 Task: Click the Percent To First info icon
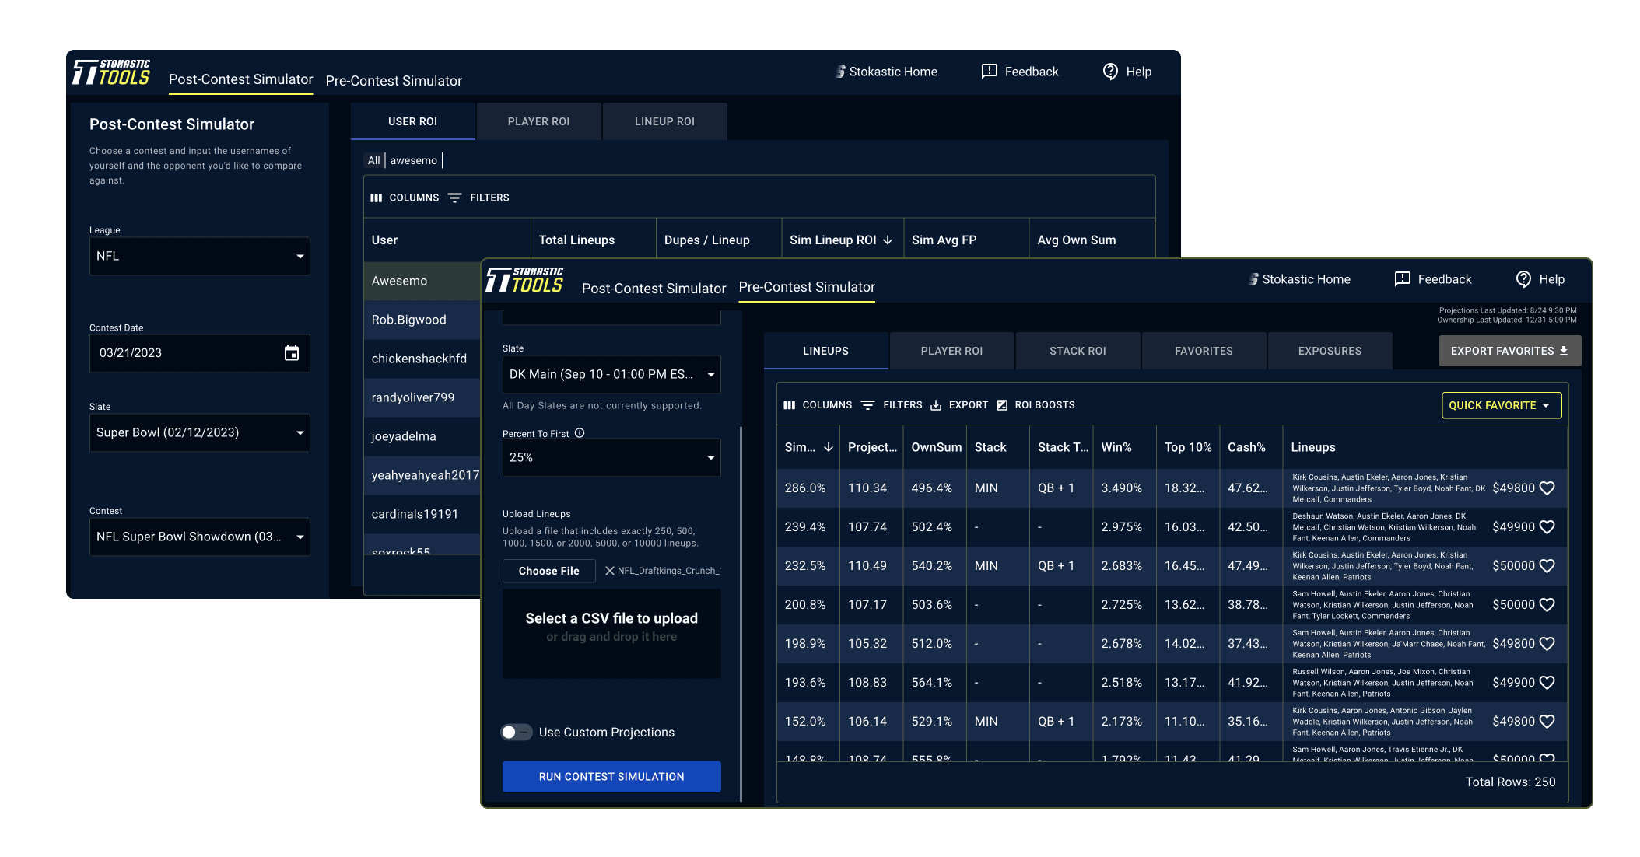[580, 433]
